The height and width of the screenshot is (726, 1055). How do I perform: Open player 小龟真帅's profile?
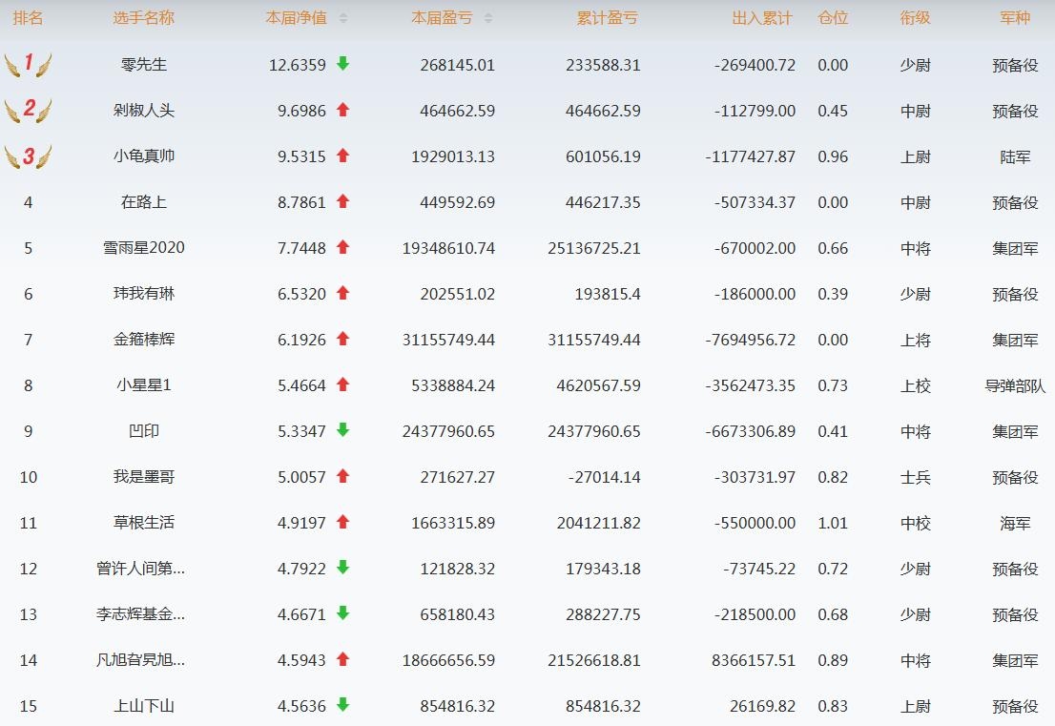click(144, 156)
